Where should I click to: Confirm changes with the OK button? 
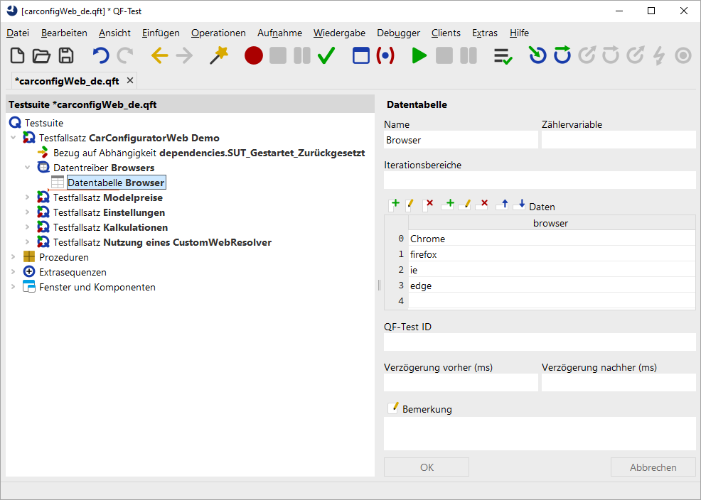pyautogui.click(x=427, y=467)
